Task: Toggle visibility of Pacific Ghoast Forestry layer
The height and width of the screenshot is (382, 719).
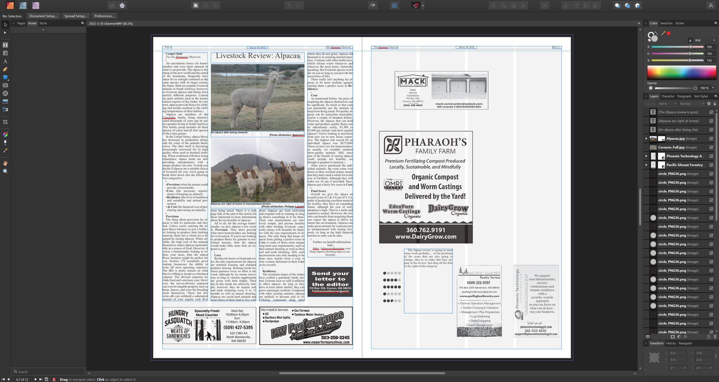Action: tap(711, 165)
